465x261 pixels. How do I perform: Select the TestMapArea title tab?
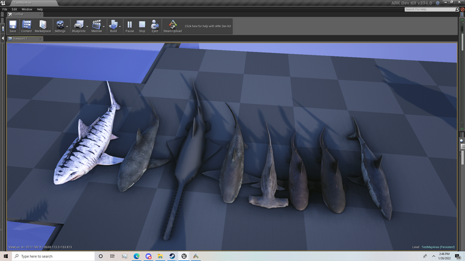(x=33, y=3)
